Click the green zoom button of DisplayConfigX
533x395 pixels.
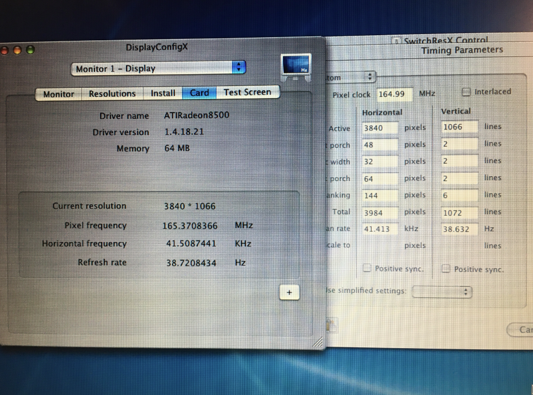[x=30, y=50]
